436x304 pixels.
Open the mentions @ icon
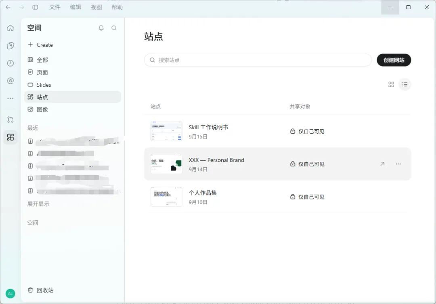[10, 81]
